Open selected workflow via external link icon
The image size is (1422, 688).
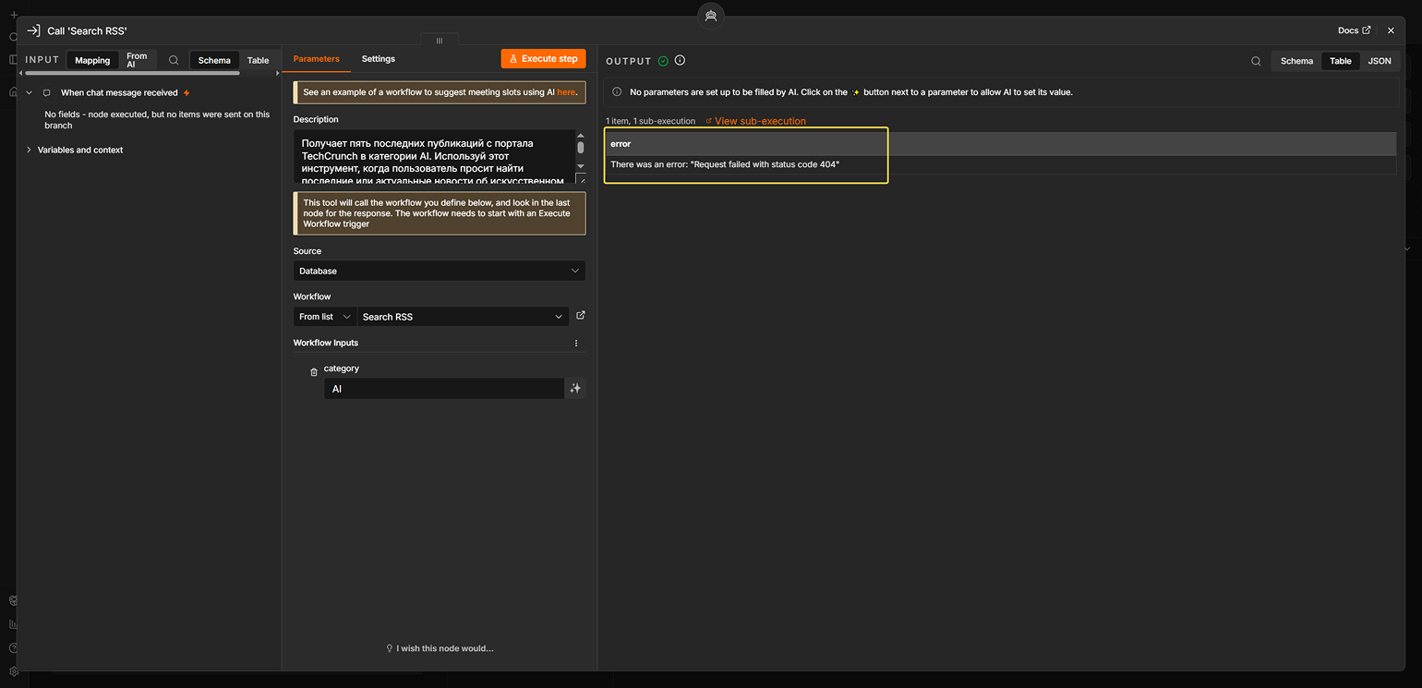pyautogui.click(x=581, y=316)
